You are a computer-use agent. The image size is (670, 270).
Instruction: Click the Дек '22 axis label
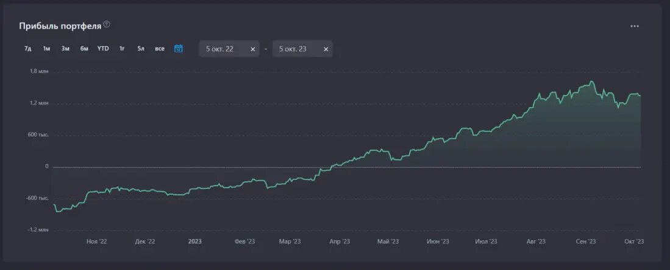pos(145,241)
